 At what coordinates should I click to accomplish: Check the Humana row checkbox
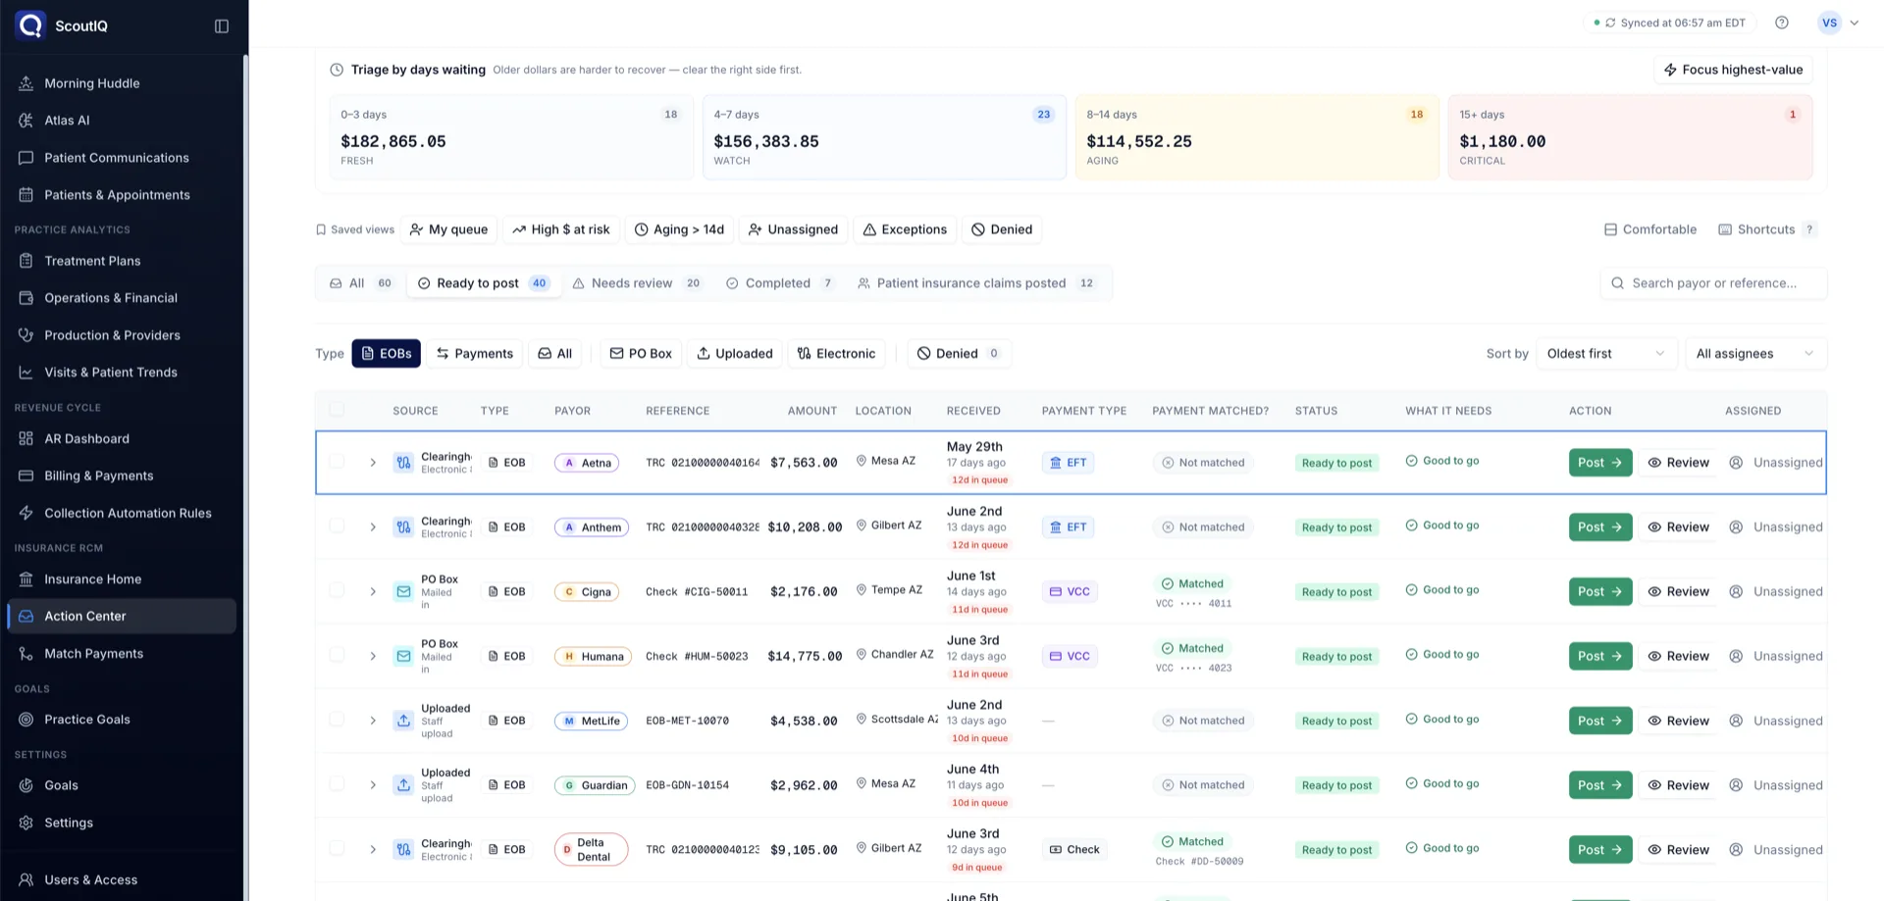click(x=337, y=656)
